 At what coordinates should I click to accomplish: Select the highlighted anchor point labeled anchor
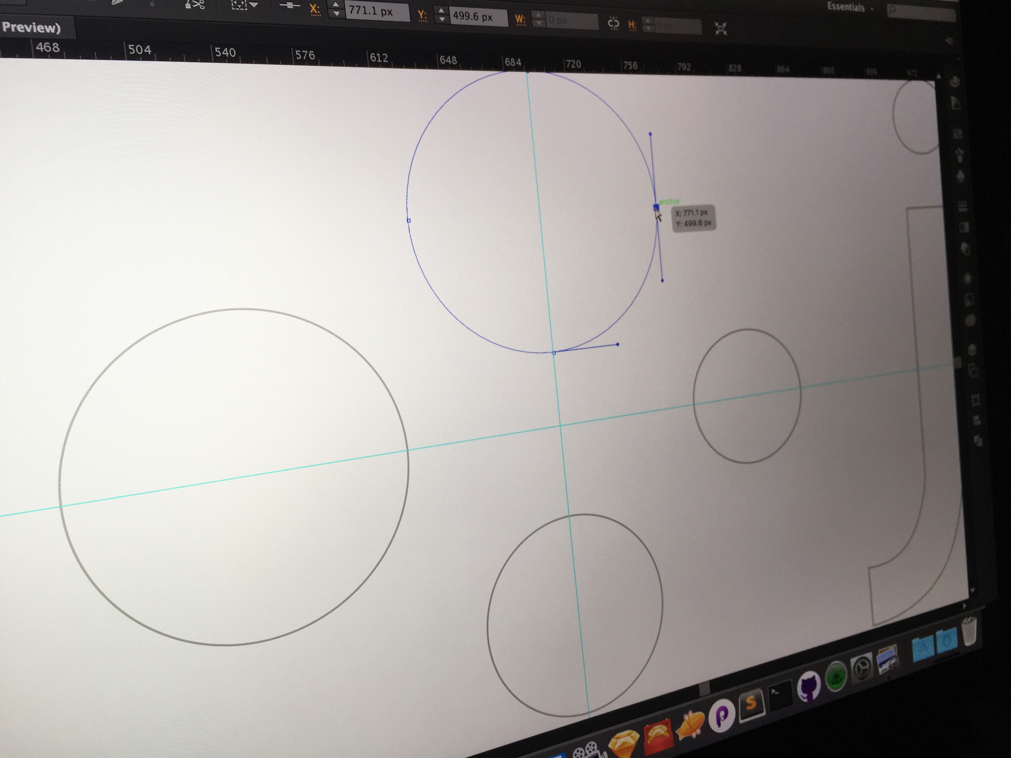[x=656, y=207]
